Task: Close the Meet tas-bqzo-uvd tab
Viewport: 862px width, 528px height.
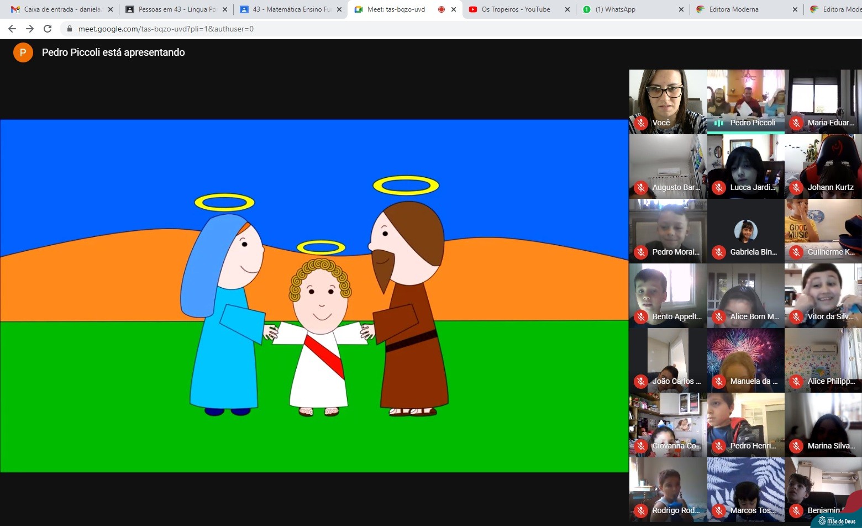Action: [x=454, y=9]
